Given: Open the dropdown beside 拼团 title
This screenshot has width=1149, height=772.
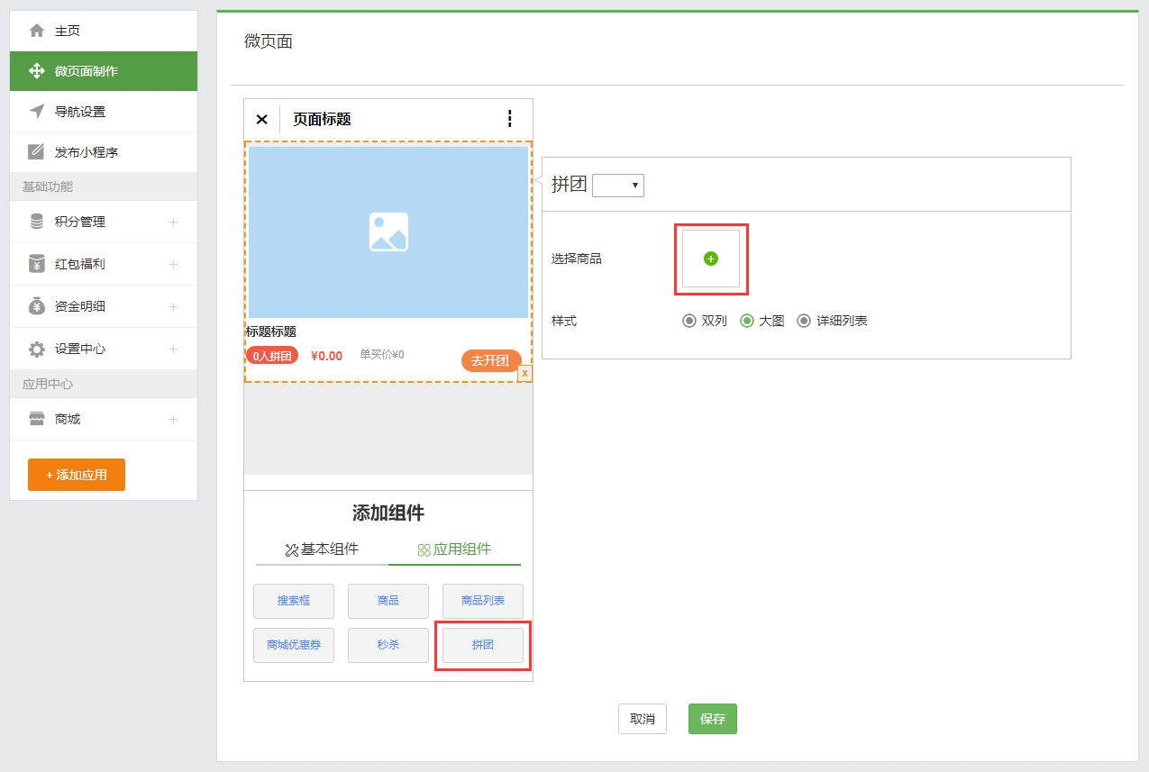Looking at the screenshot, I should click(x=618, y=186).
